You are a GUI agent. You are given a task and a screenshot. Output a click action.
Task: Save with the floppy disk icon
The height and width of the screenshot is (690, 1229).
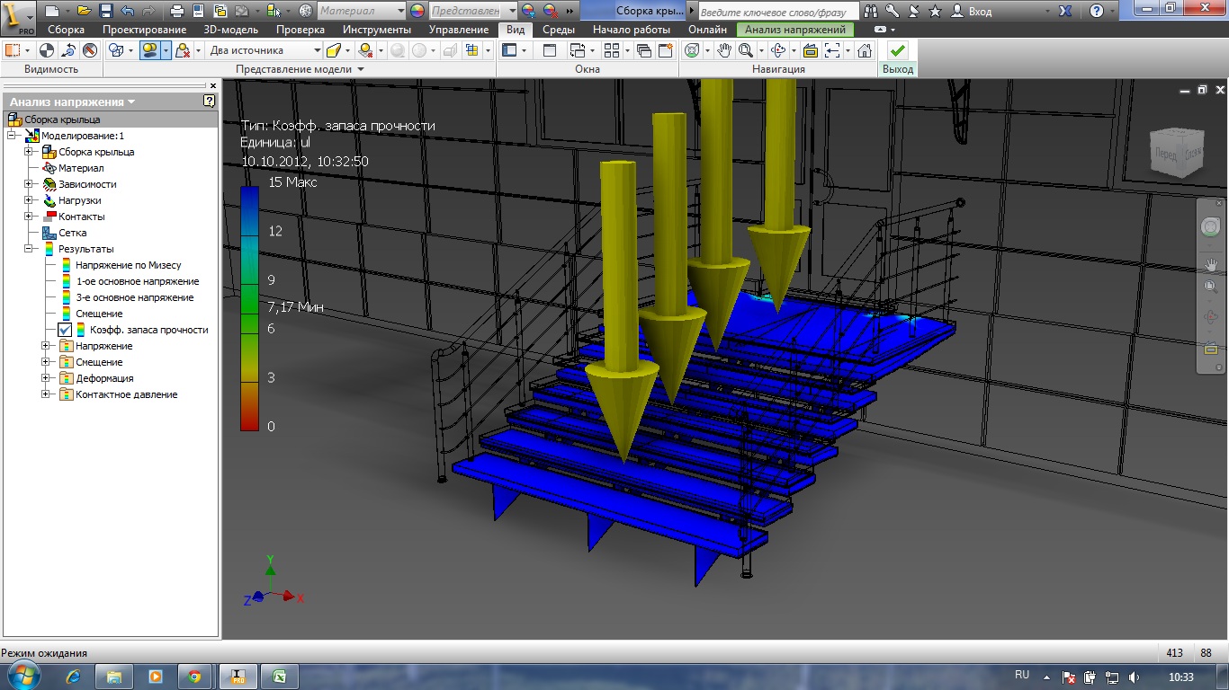pyautogui.click(x=105, y=11)
